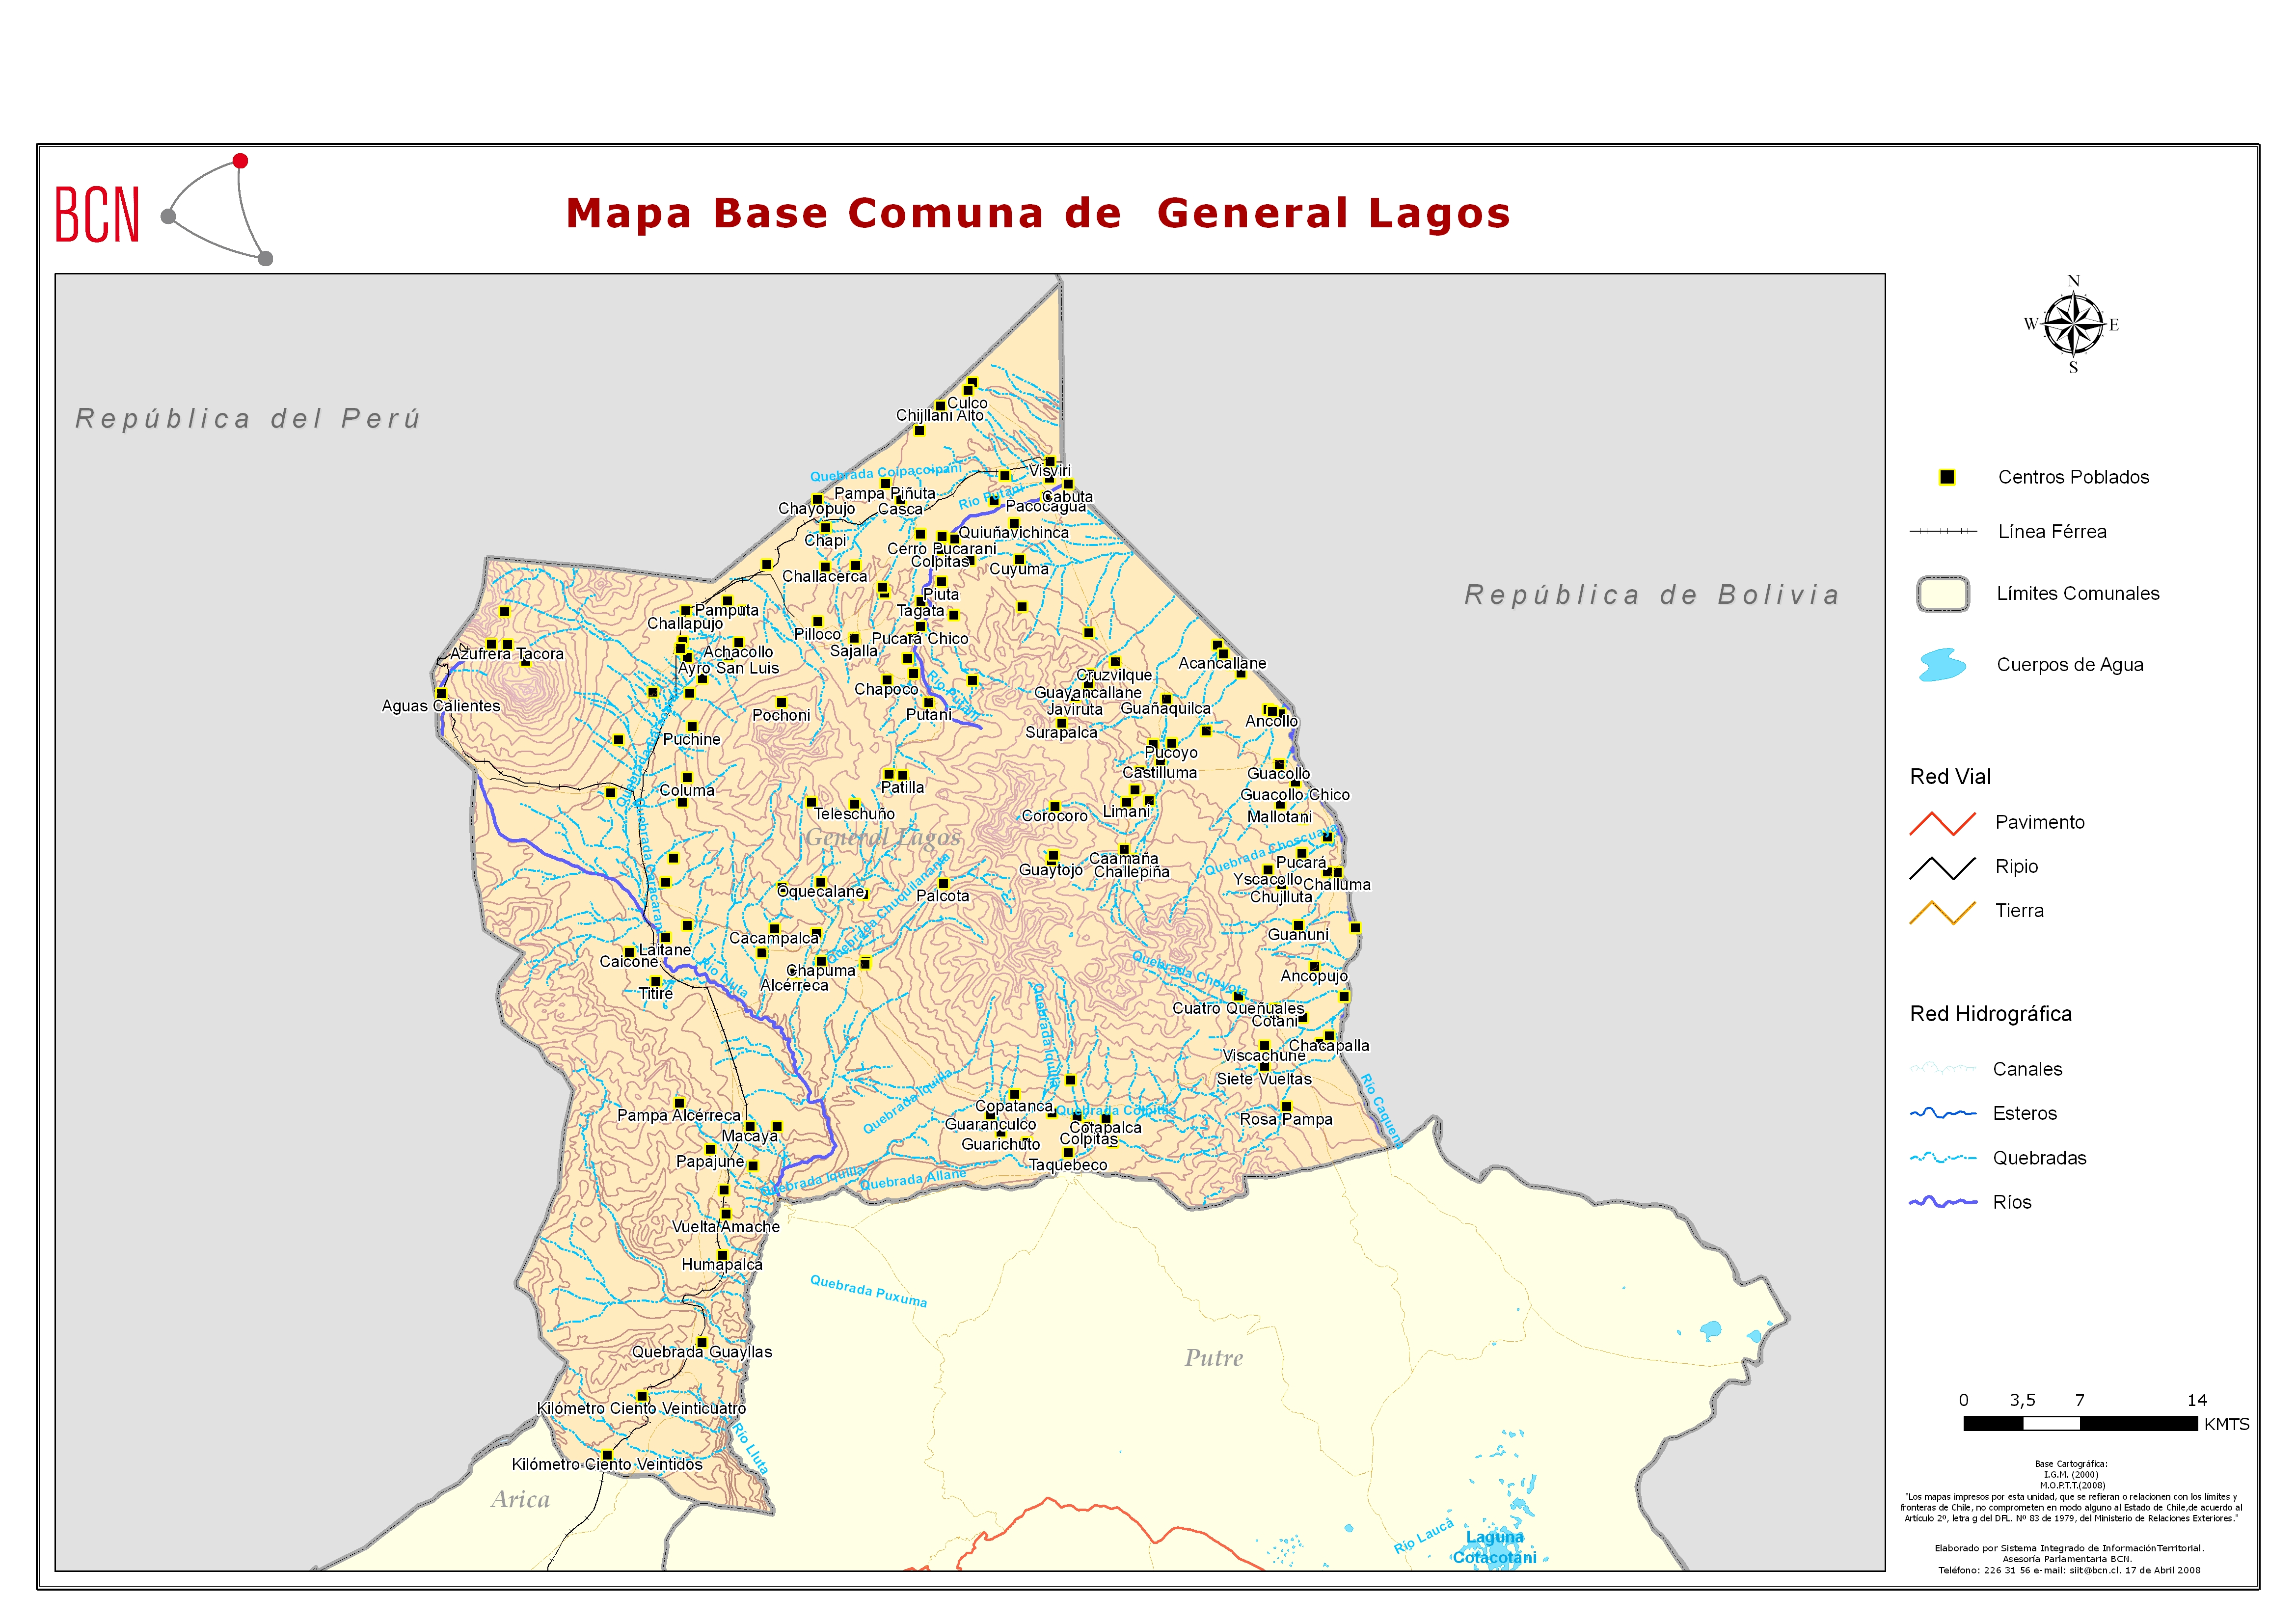
Task: Click the Ríos legend wave symbol
Action: 1942,1202
